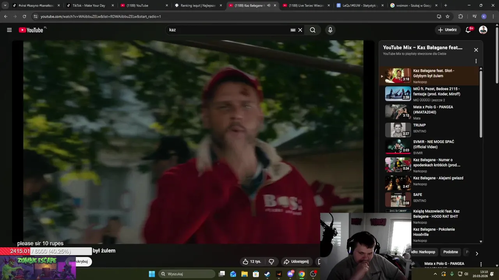Share the video with Udostępnij
499x280 pixels.
tap(296, 262)
